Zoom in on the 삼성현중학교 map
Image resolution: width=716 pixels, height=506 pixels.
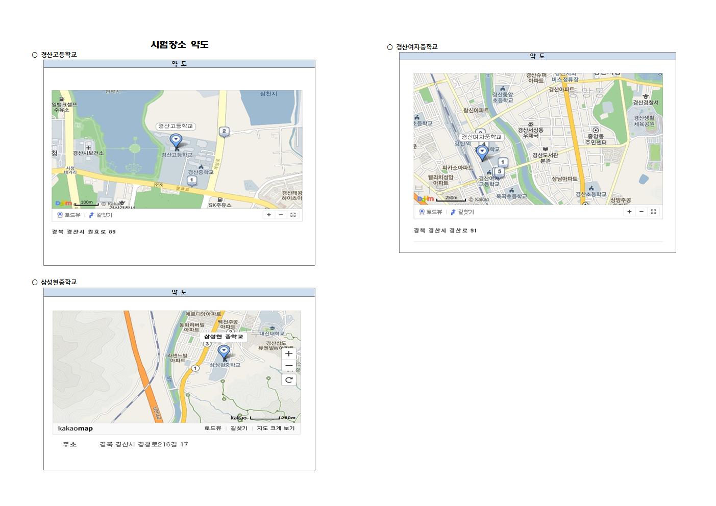(289, 353)
